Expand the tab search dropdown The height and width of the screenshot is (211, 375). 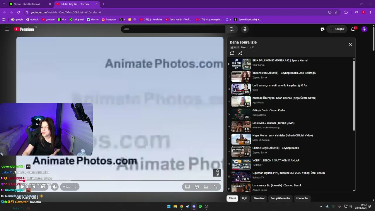coord(4,4)
